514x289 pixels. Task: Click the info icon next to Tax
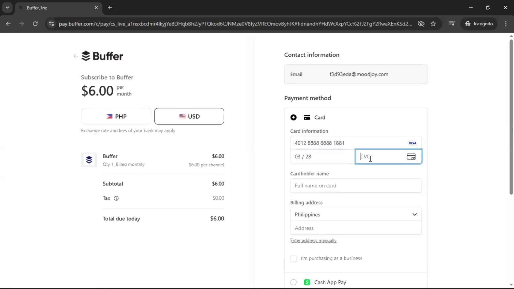coord(116,198)
